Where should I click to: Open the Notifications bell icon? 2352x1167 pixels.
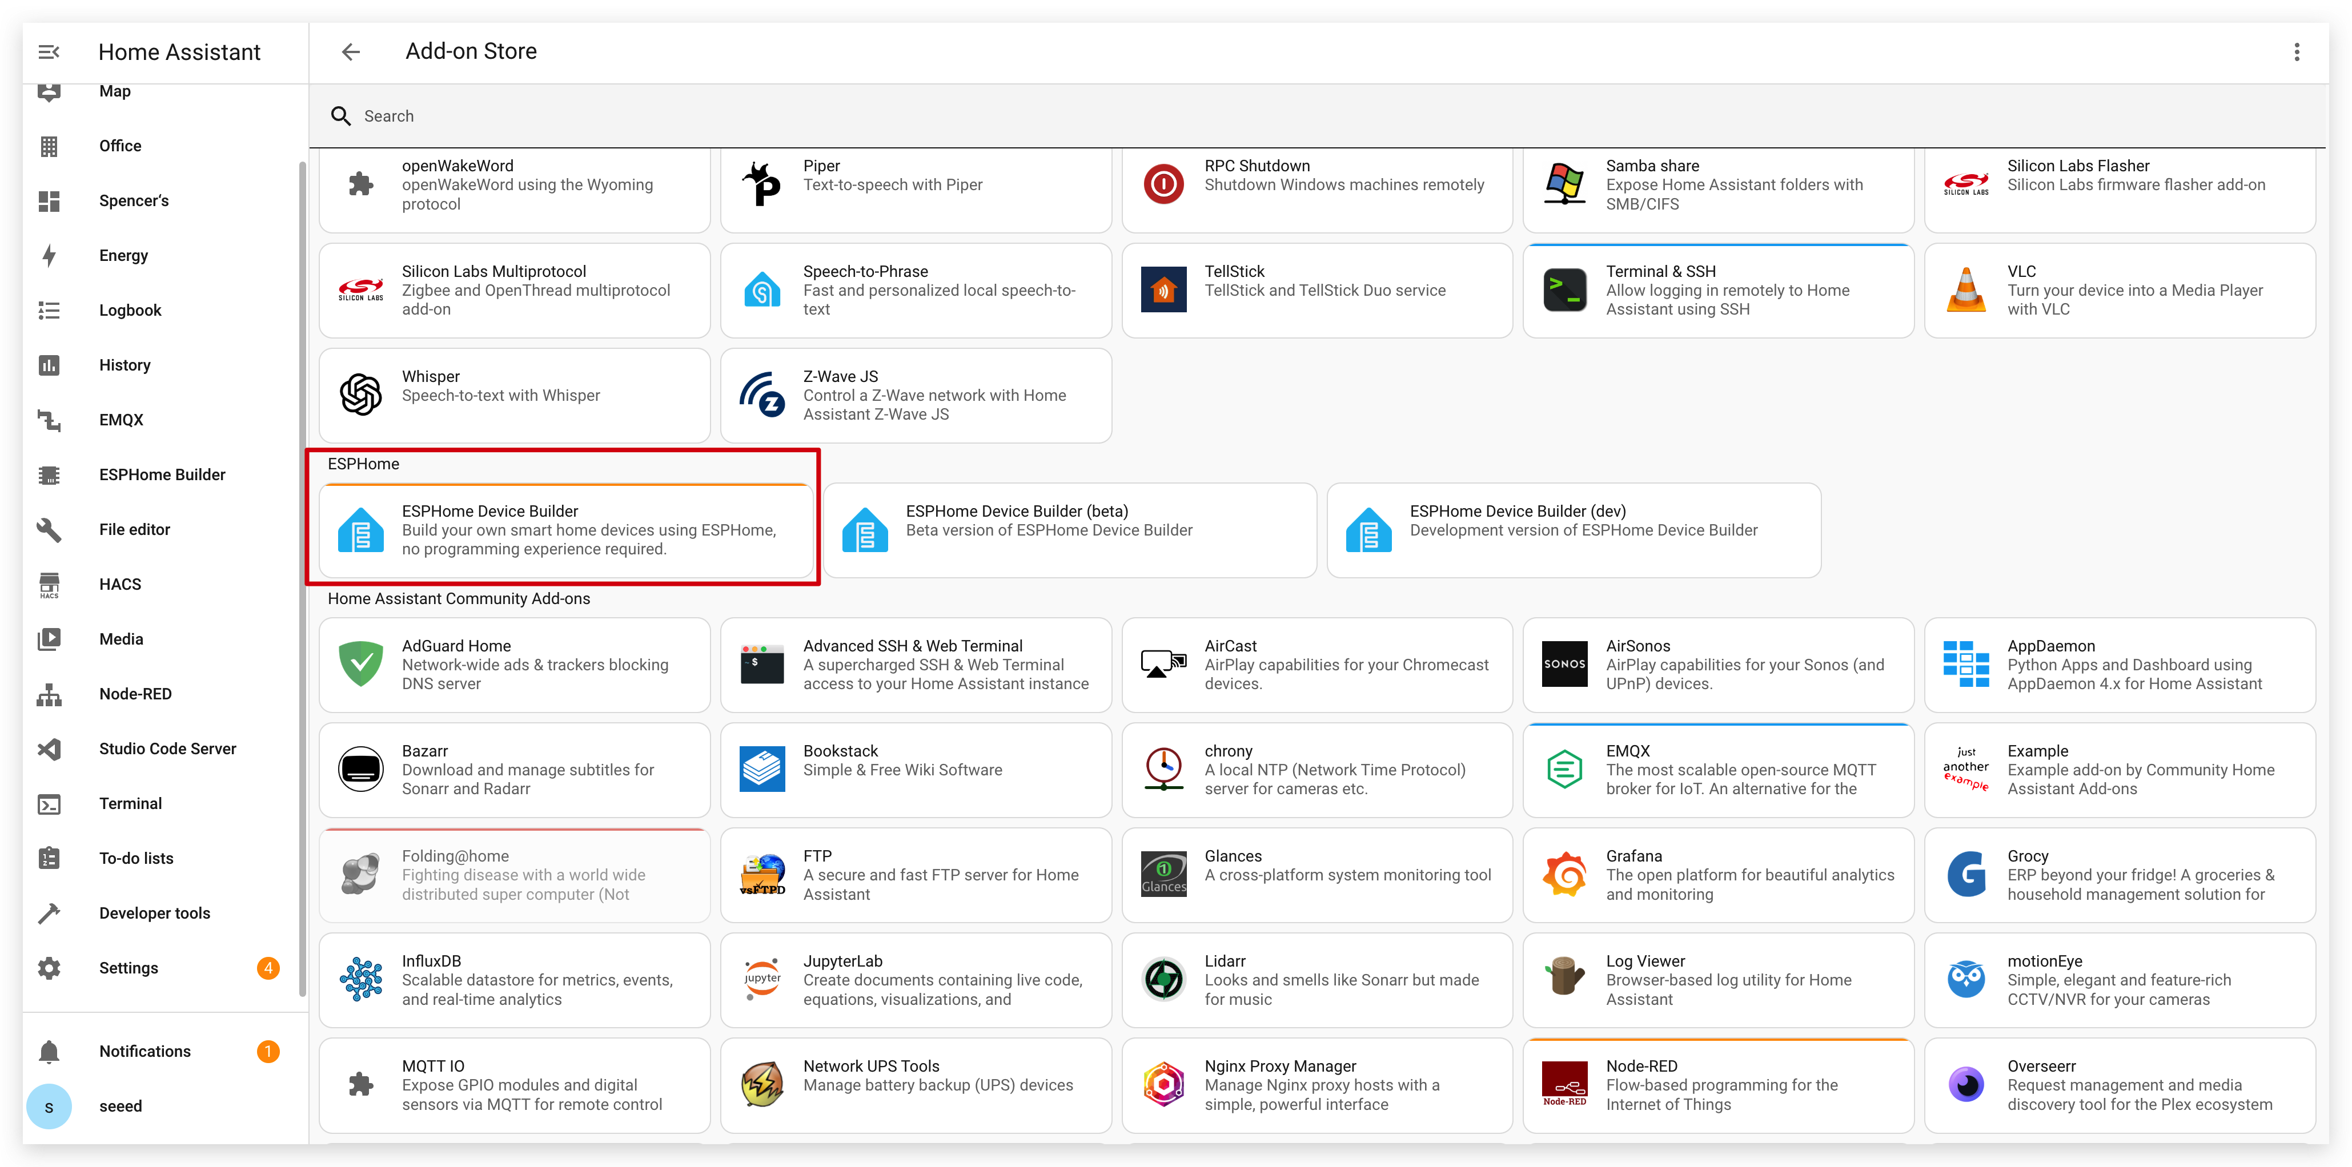[49, 1051]
